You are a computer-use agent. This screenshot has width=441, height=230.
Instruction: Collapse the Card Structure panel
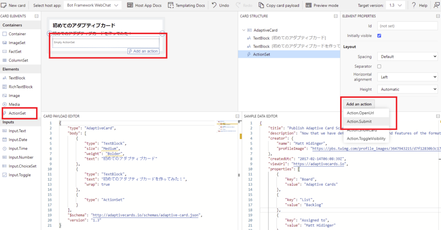335,16
